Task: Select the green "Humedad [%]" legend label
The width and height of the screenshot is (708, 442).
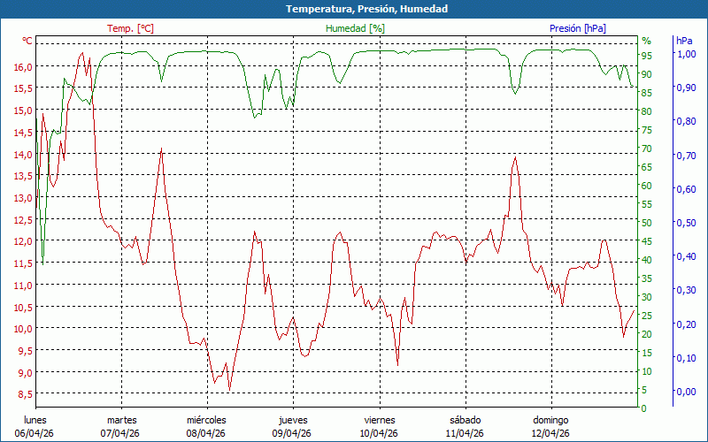Action: [x=355, y=28]
